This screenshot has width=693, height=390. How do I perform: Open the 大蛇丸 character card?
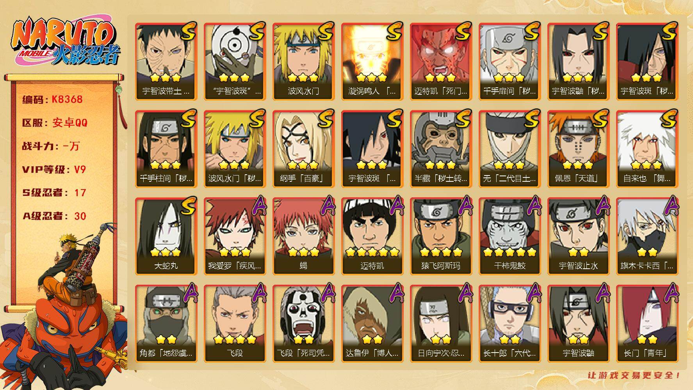click(x=166, y=236)
